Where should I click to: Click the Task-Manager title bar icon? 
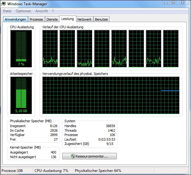tap(3, 4)
